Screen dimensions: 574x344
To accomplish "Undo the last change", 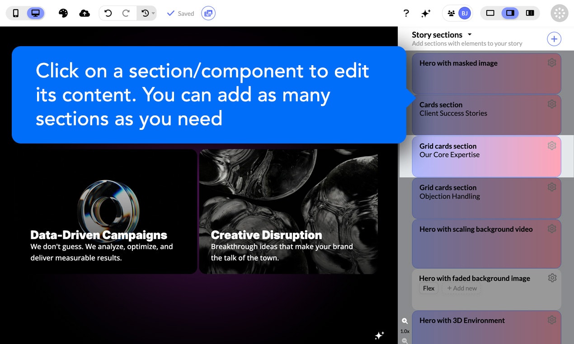I will pyautogui.click(x=108, y=13).
